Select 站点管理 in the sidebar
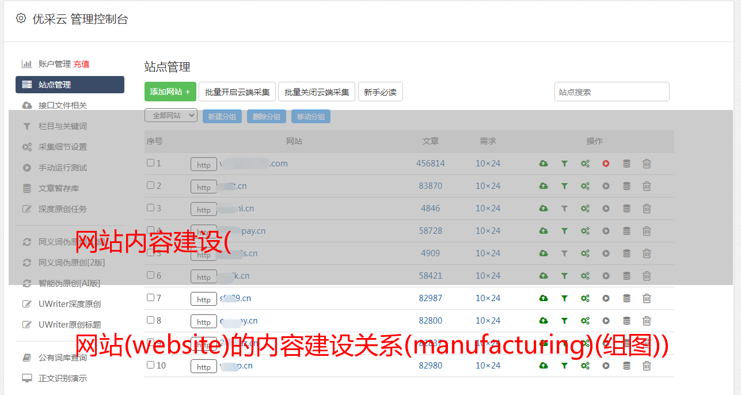 (x=70, y=85)
